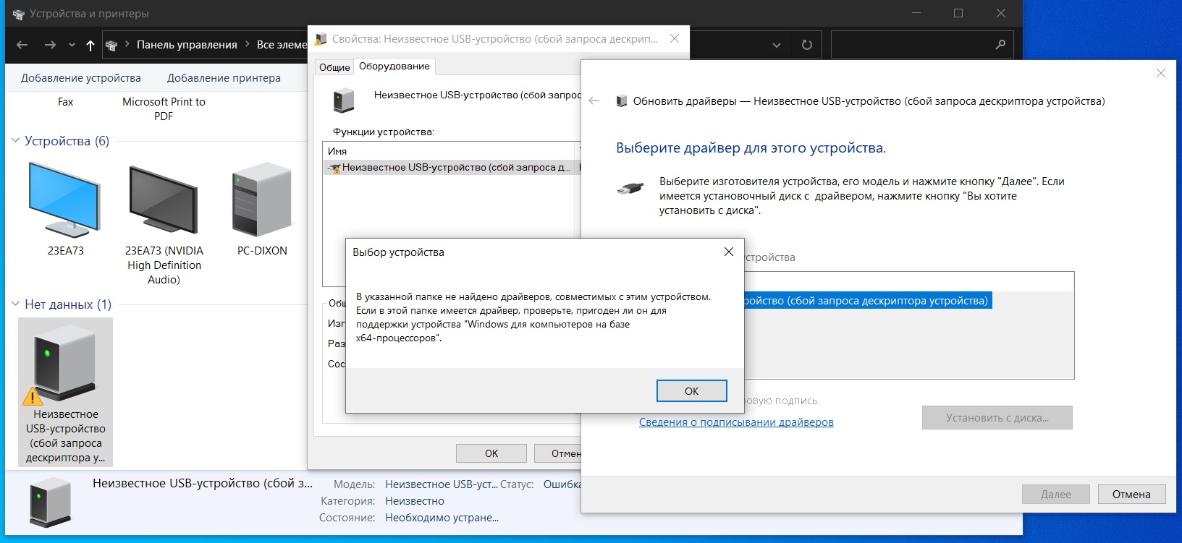
Task: Collapse the 'Устройства (6)' group
Action: tap(15, 141)
